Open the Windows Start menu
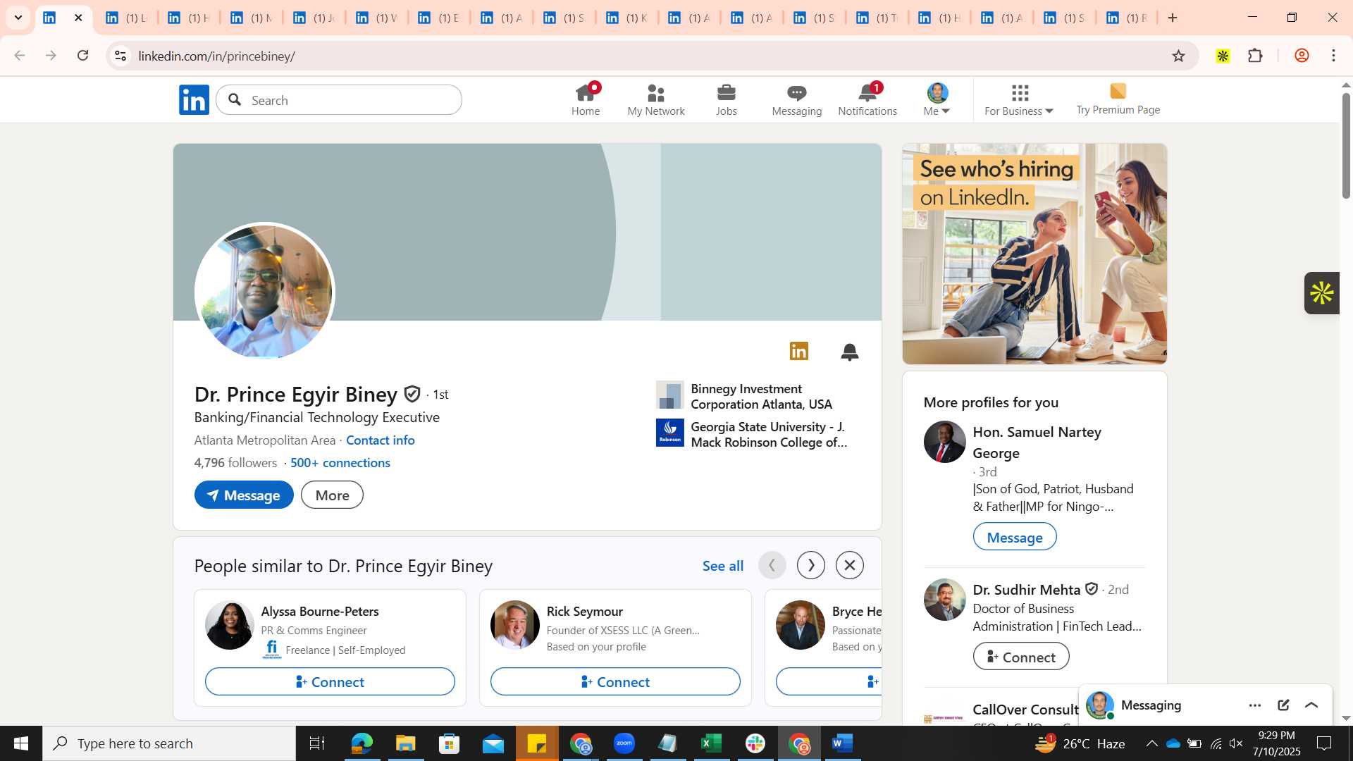This screenshot has width=1353, height=761. [21, 743]
